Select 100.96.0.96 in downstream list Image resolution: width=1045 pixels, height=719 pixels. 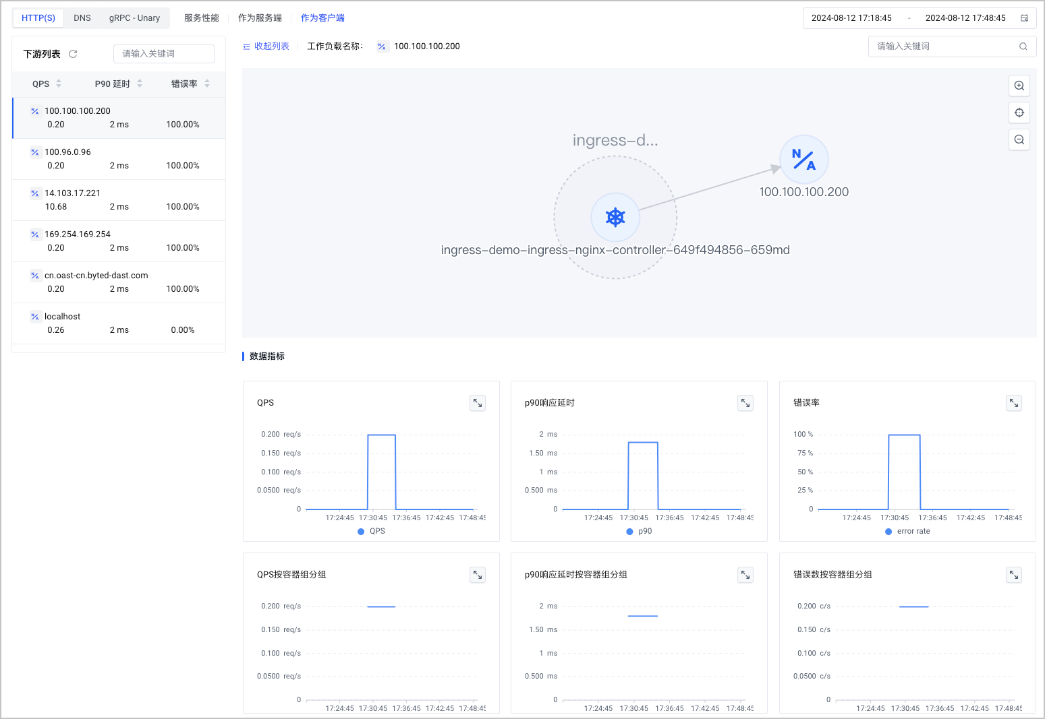tap(119, 159)
